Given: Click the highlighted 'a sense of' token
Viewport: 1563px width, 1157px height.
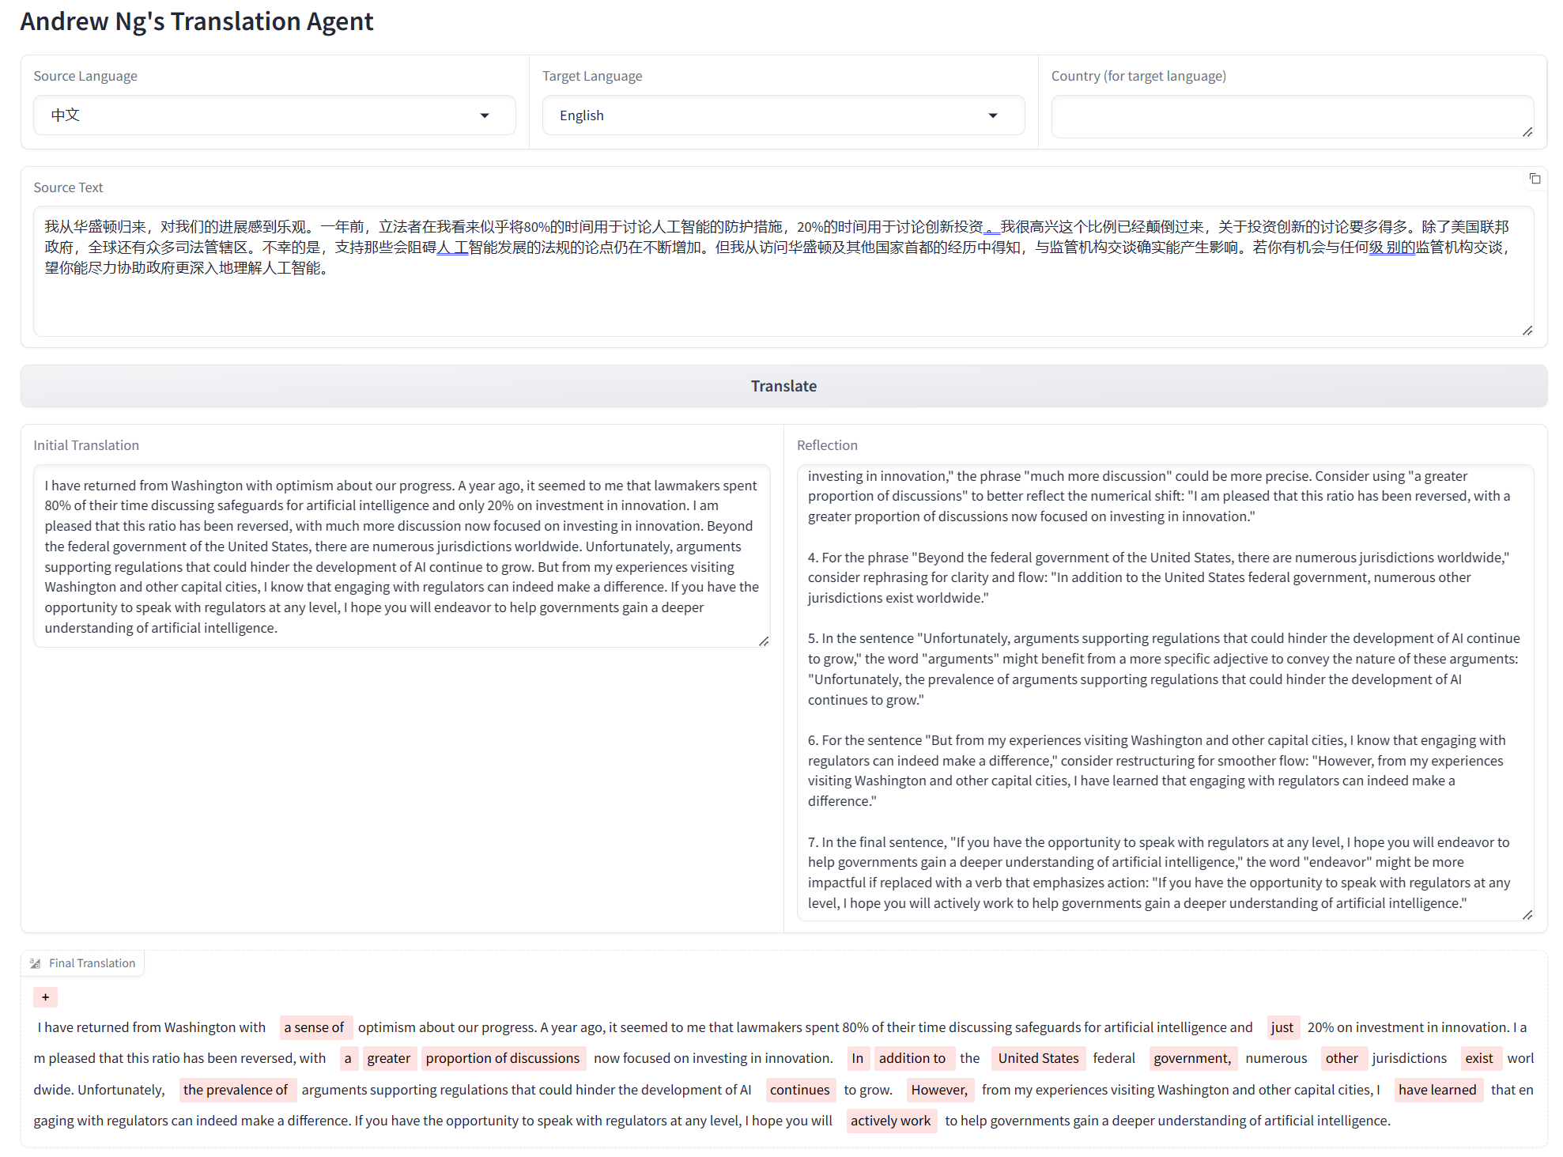Looking at the screenshot, I should [x=315, y=1027].
